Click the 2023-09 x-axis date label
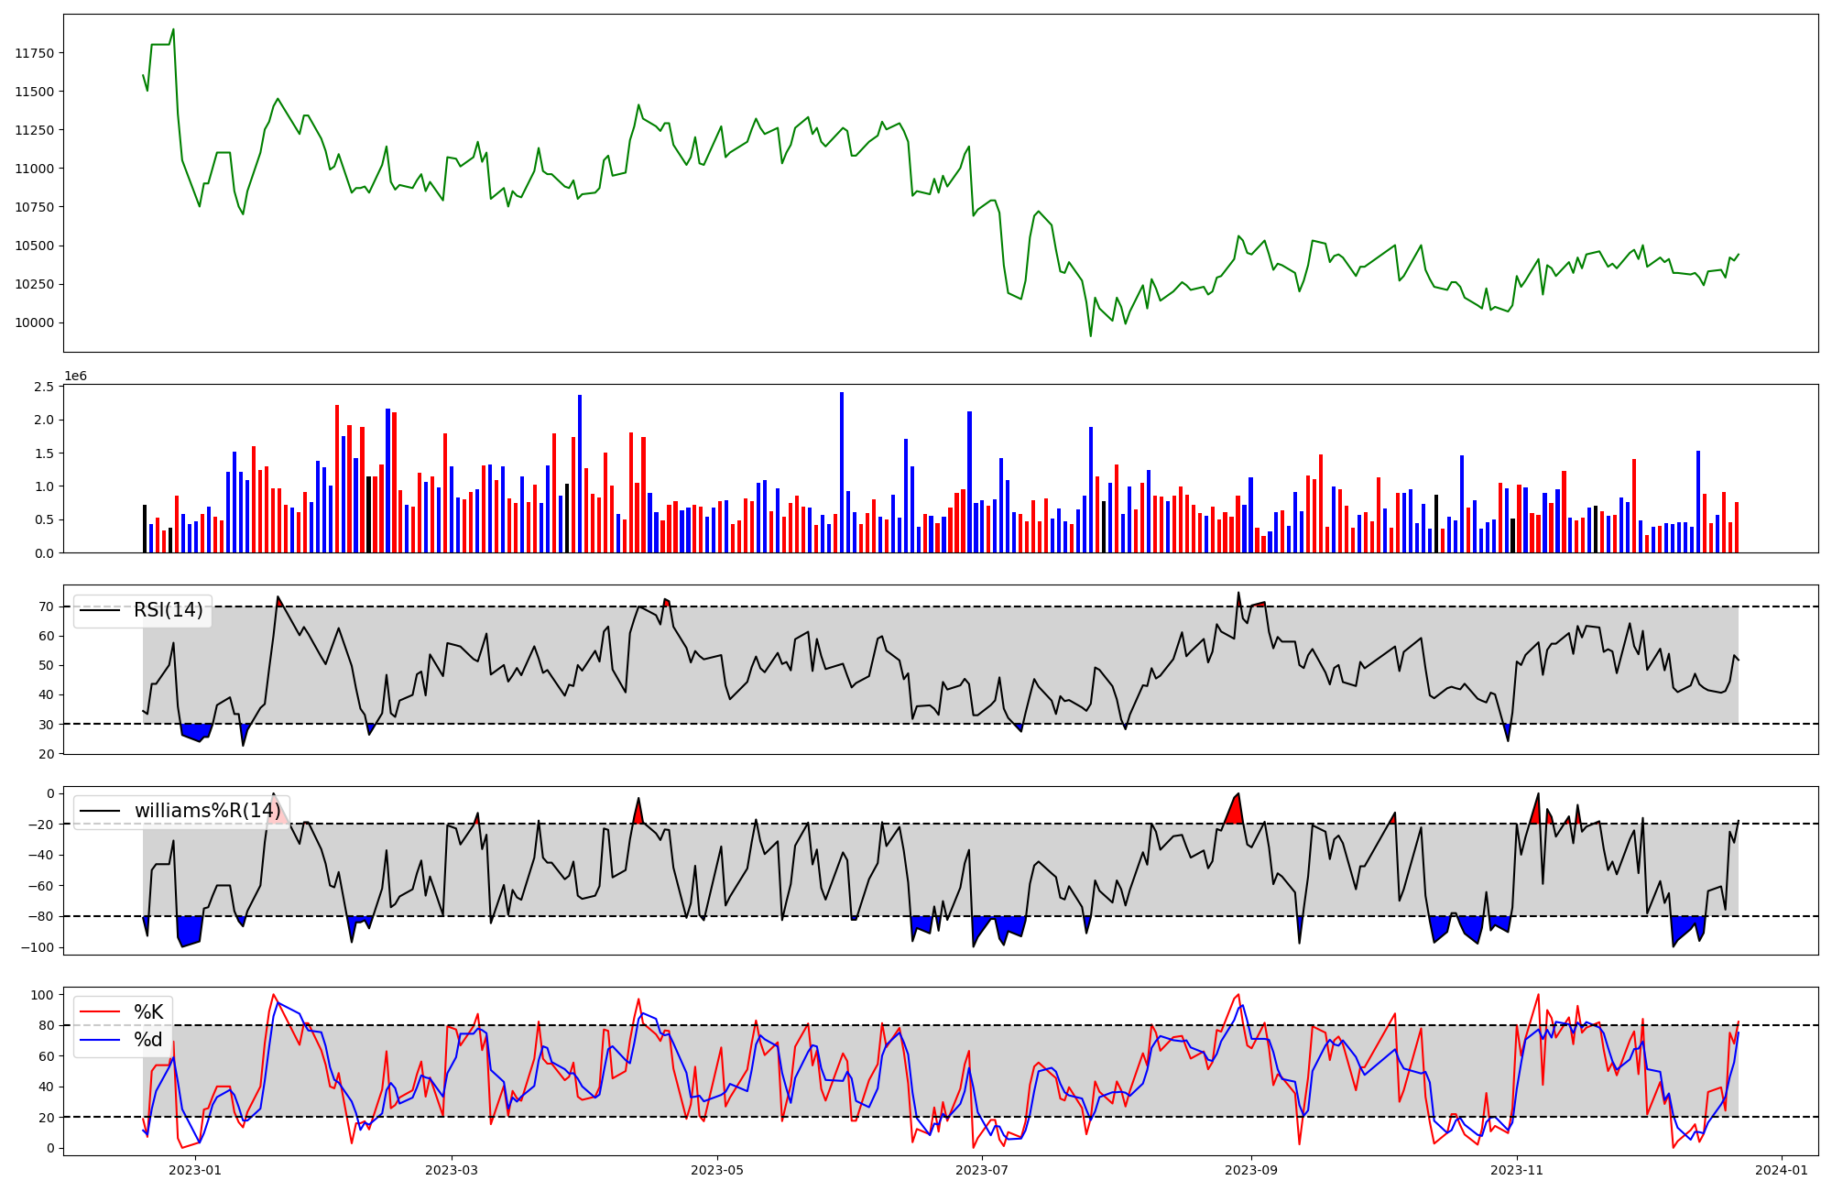This screenshot has height=1191, width=1832. 1251,1169
